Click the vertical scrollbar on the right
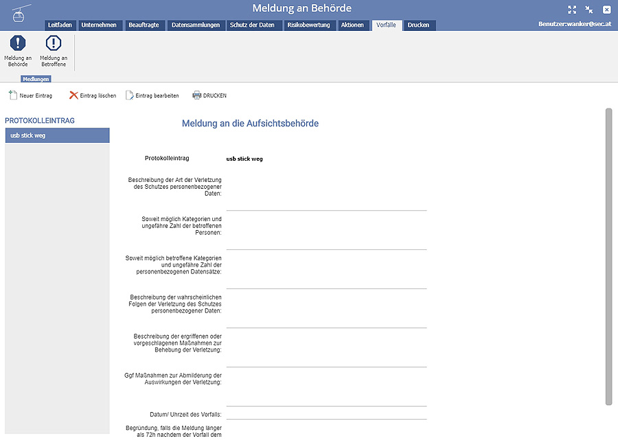 [608, 255]
